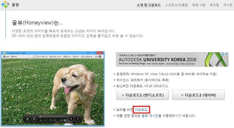Open the 편집 dropdown

75,57
